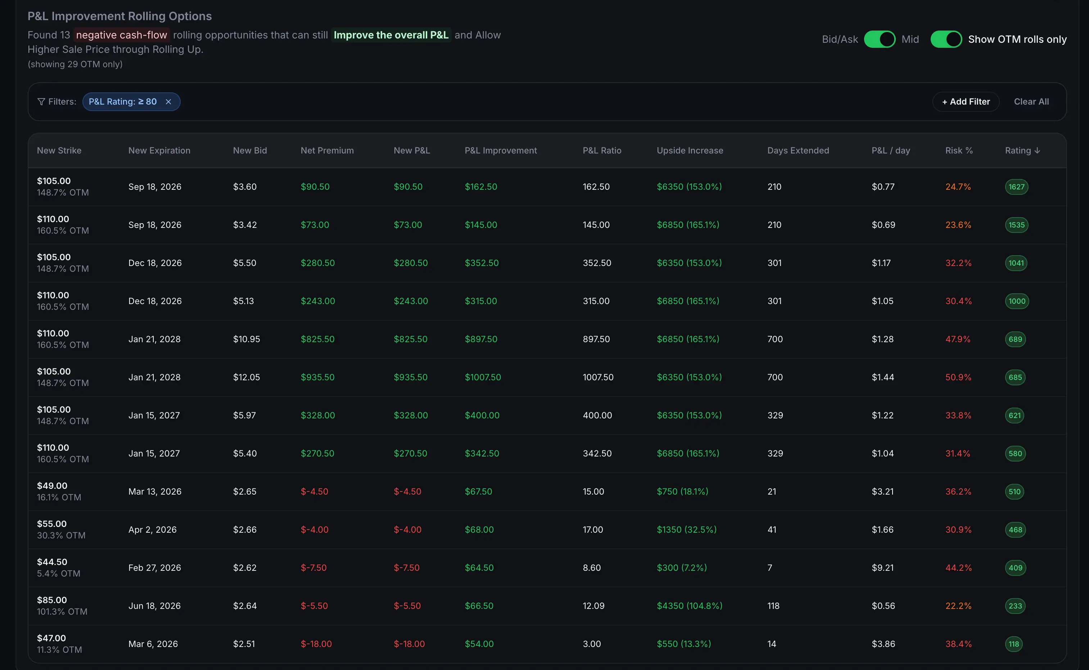Select the $47.00 11.3% OTM strike row
The image size is (1089, 670).
[547, 644]
